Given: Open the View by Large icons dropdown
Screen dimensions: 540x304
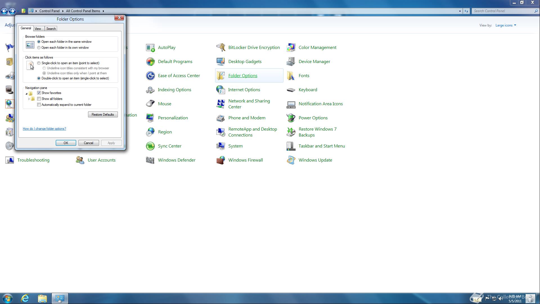Looking at the screenshot, I should [x=506, y=25].
